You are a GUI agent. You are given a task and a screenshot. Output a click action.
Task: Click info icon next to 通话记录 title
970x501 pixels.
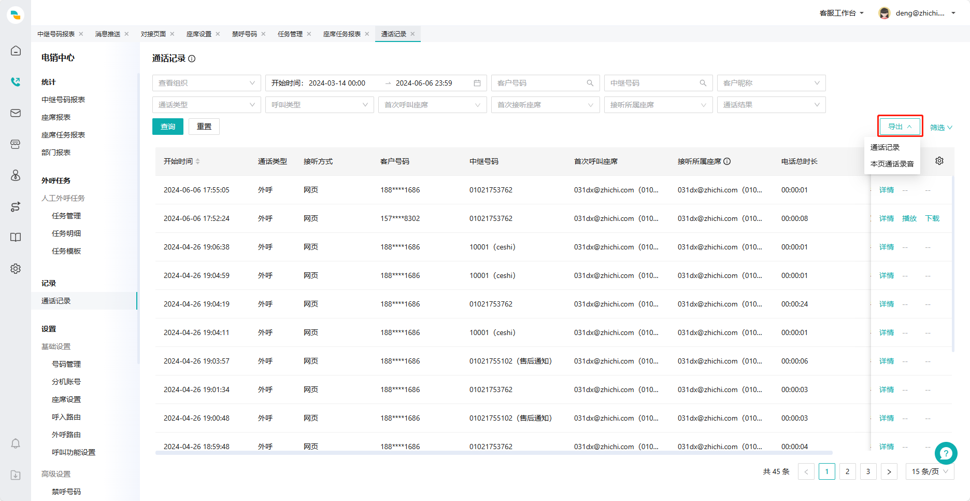pos(192,59)
